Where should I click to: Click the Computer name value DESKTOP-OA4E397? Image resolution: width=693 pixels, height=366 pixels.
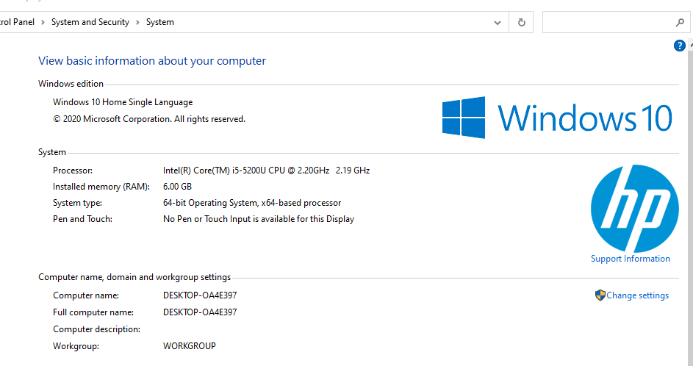coord(200,295)
